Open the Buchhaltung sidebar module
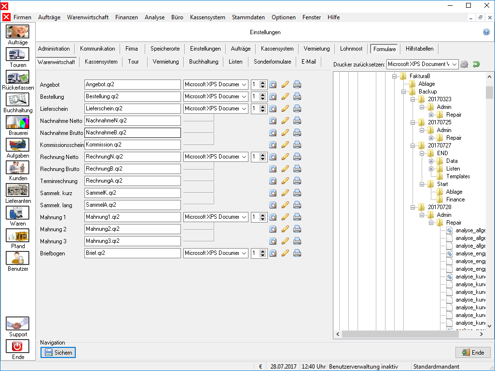The height and width of the screenshot is (371, 495). point(18,103)
